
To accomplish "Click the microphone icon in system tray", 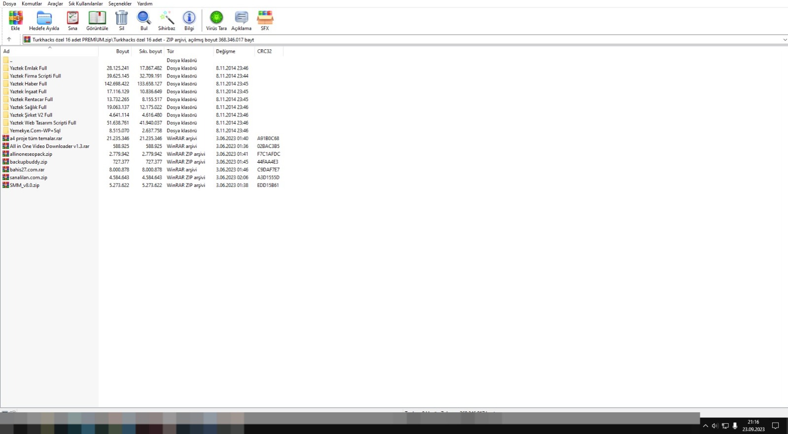I will pos(735,426).
